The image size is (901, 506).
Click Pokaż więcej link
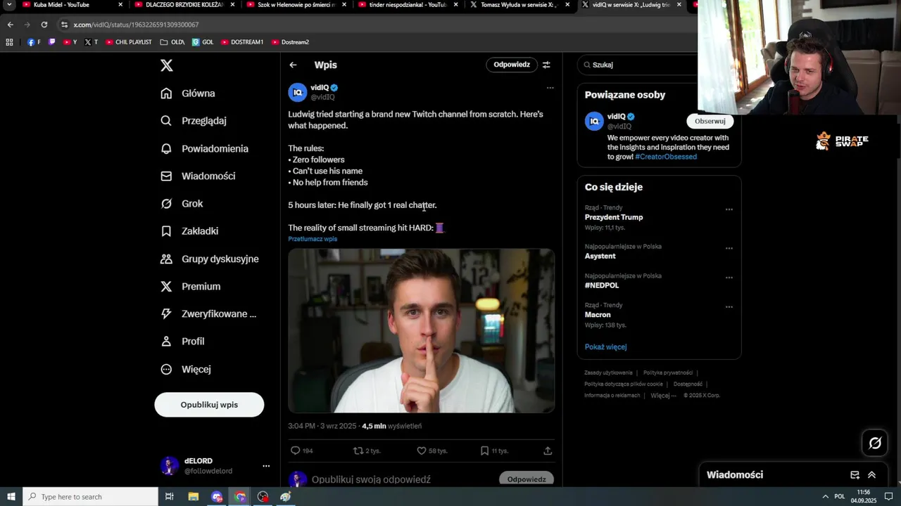coord(605,347)
